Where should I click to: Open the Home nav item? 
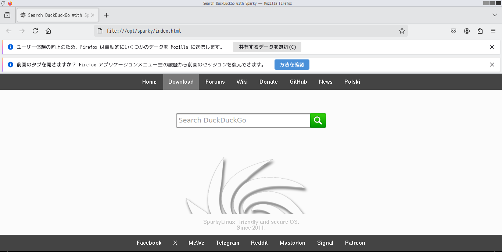click(x=149, y=82)
